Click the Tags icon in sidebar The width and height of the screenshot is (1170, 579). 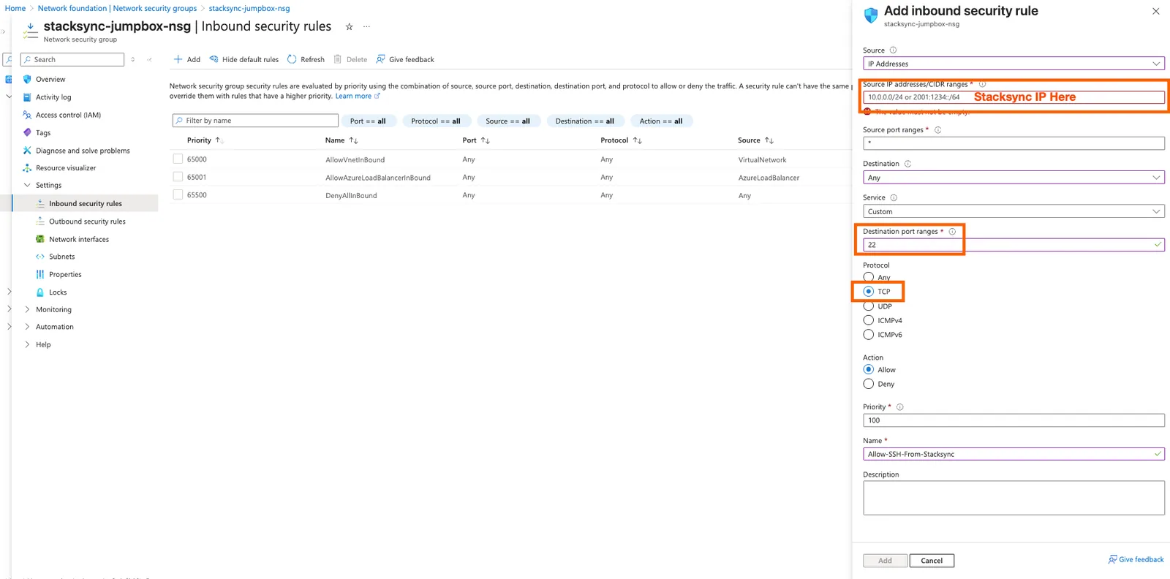[x=27, y=132]
